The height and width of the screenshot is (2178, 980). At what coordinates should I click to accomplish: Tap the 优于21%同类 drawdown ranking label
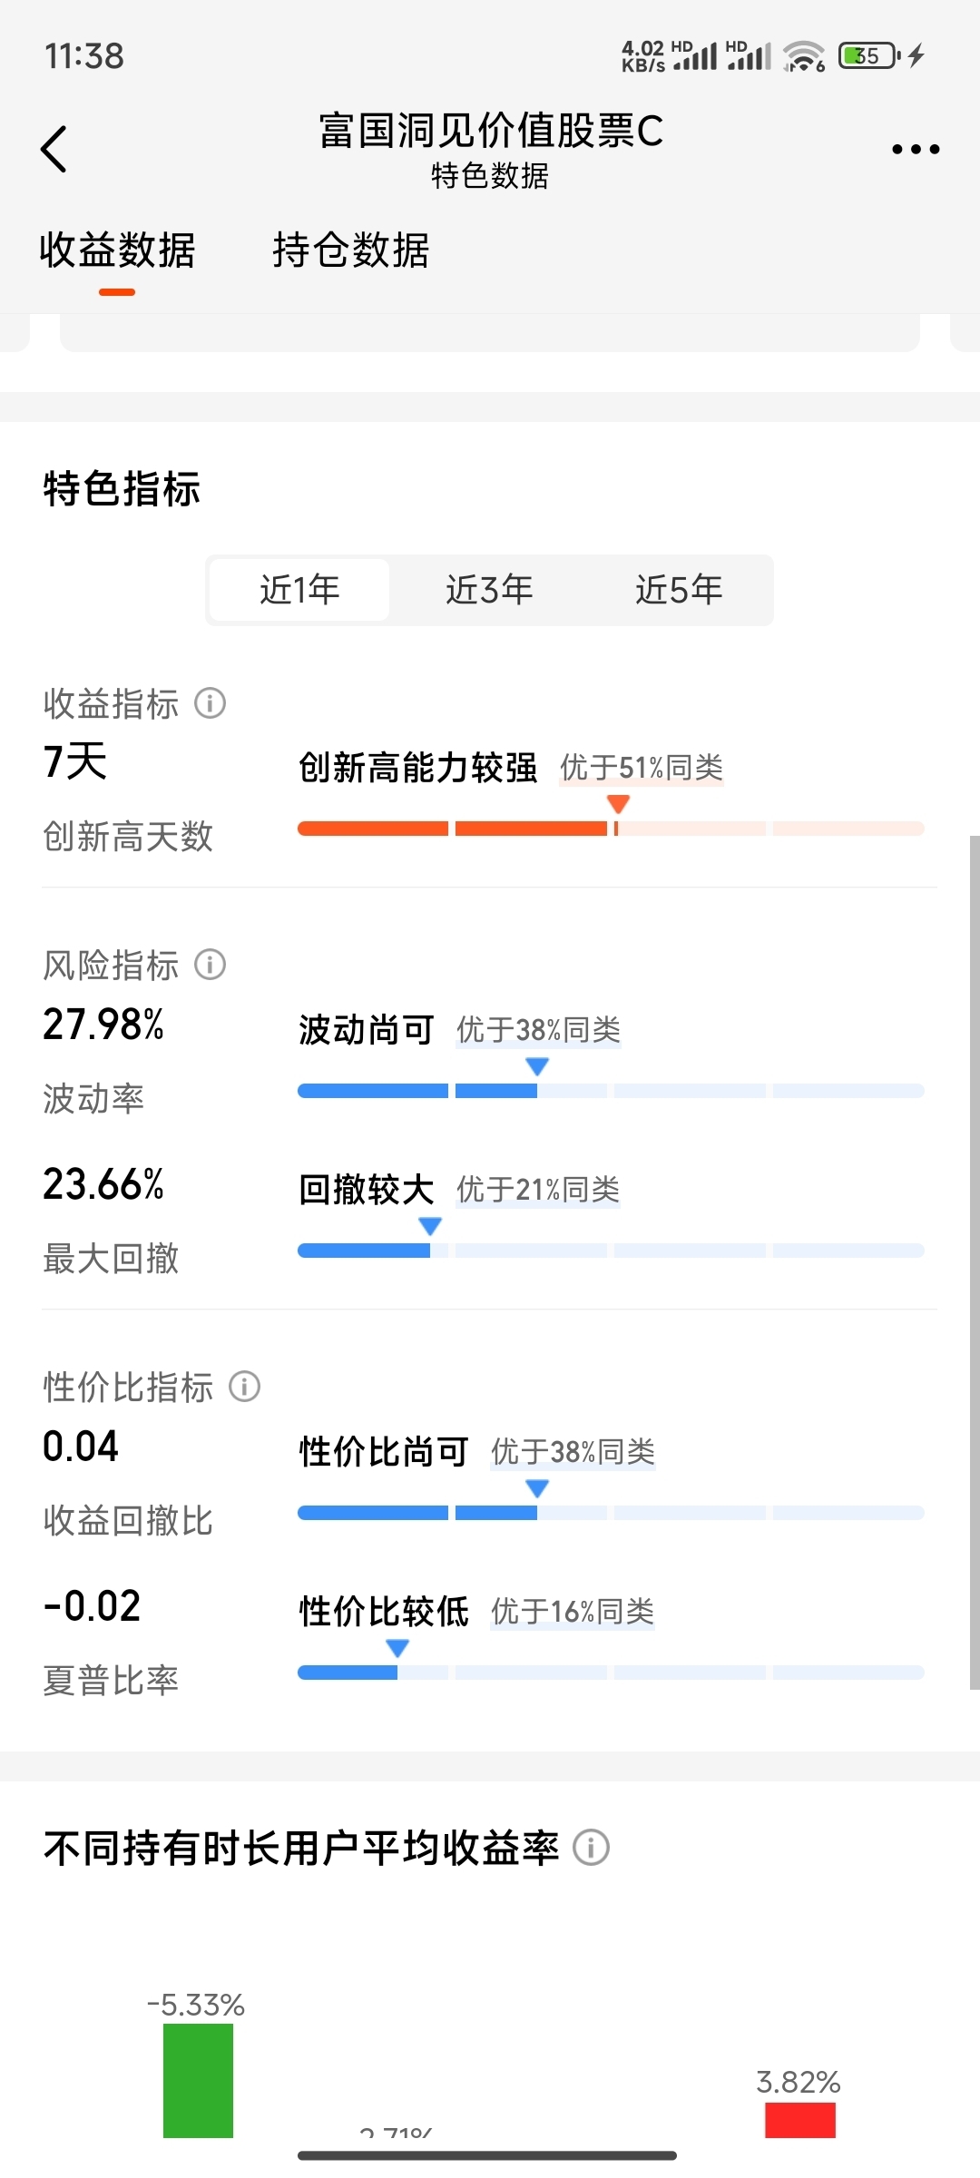pyautogui.click(x=538, y=1190)
